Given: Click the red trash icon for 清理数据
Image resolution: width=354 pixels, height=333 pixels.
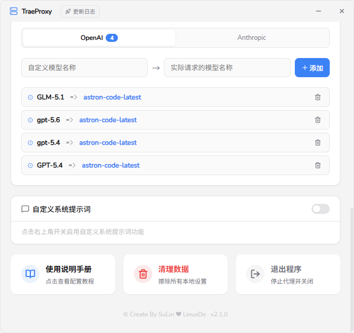Looking at the screenshot, I should pyautogui.click(x=143, y=274).
